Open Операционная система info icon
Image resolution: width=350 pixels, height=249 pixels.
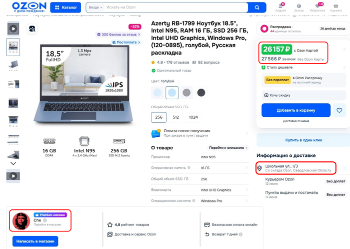[x=193, y=201]
